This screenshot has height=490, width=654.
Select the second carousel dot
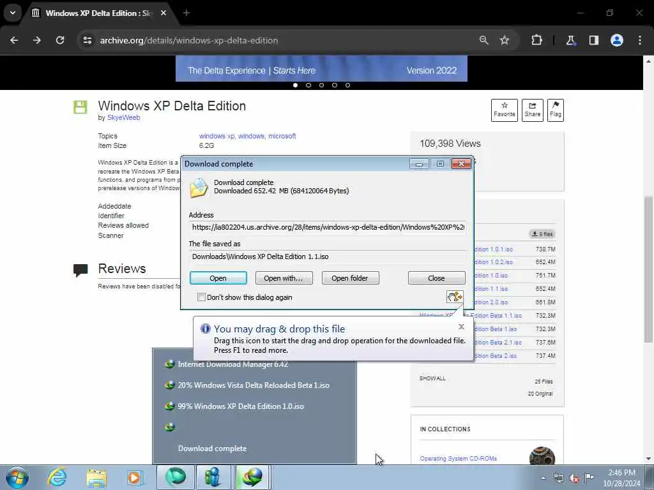[x=308, y=85]
